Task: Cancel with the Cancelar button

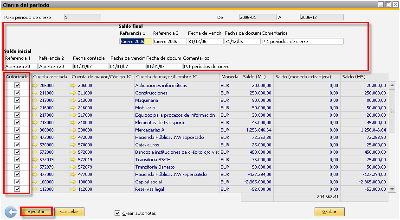Action: click(69, 212)
